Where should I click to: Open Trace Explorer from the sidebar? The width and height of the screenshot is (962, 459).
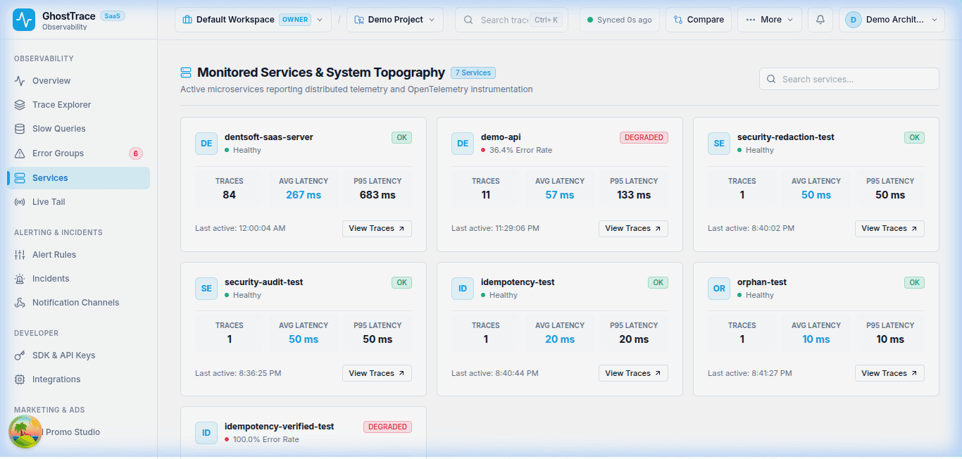(x=78, y=105)
